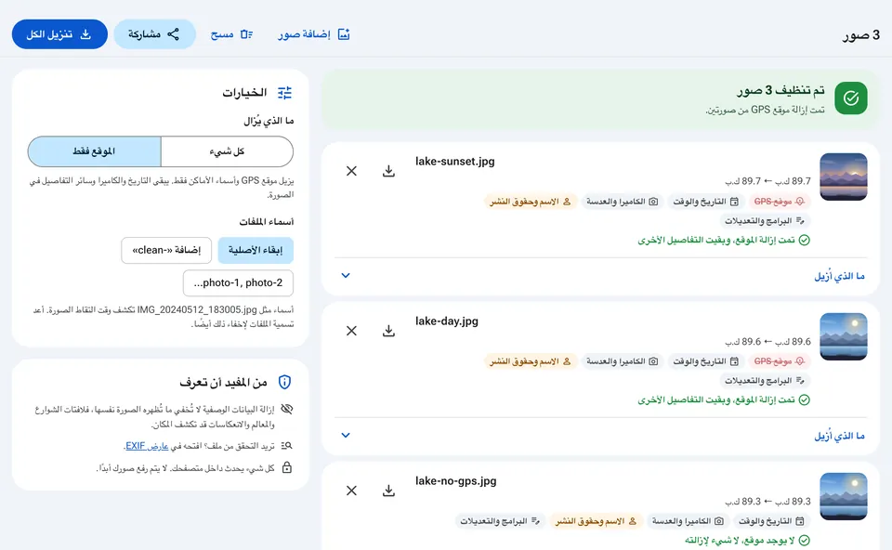This screenshot has height=550, width=892.
Task: Click التاريخ والوقت tag on lake-sunset.jpg
Action: 706,202
